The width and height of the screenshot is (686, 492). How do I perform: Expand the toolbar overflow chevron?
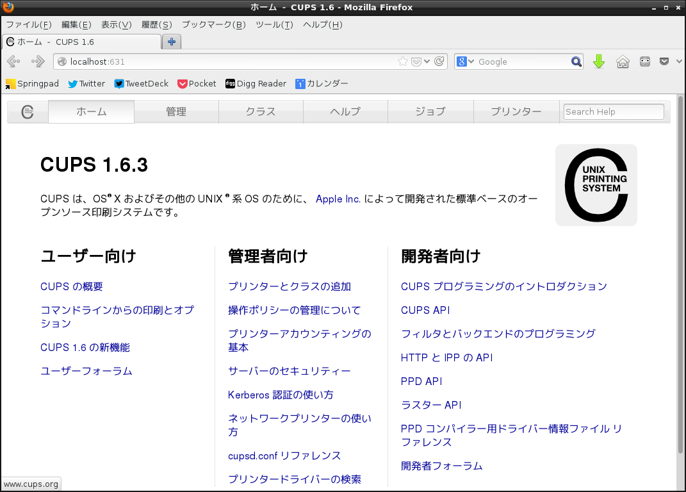[x=679, y=61]
